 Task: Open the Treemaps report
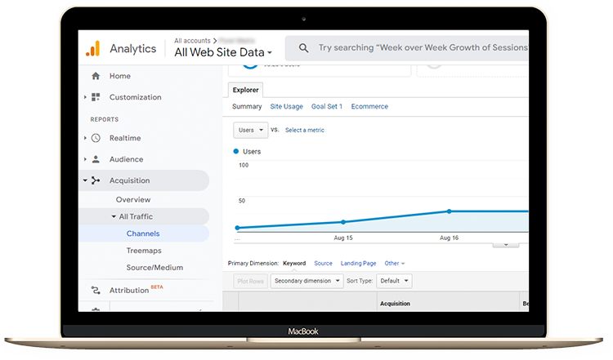144,251
